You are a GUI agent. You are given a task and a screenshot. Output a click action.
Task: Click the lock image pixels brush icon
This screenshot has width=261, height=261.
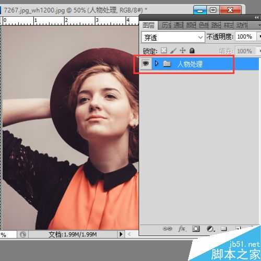pyautogui.click(x=173, y=51)
